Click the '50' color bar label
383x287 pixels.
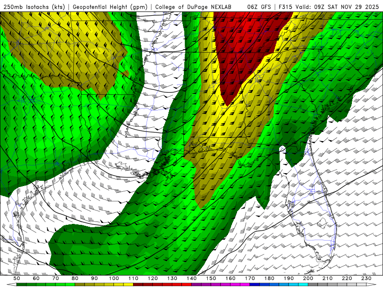click(17, 278)
